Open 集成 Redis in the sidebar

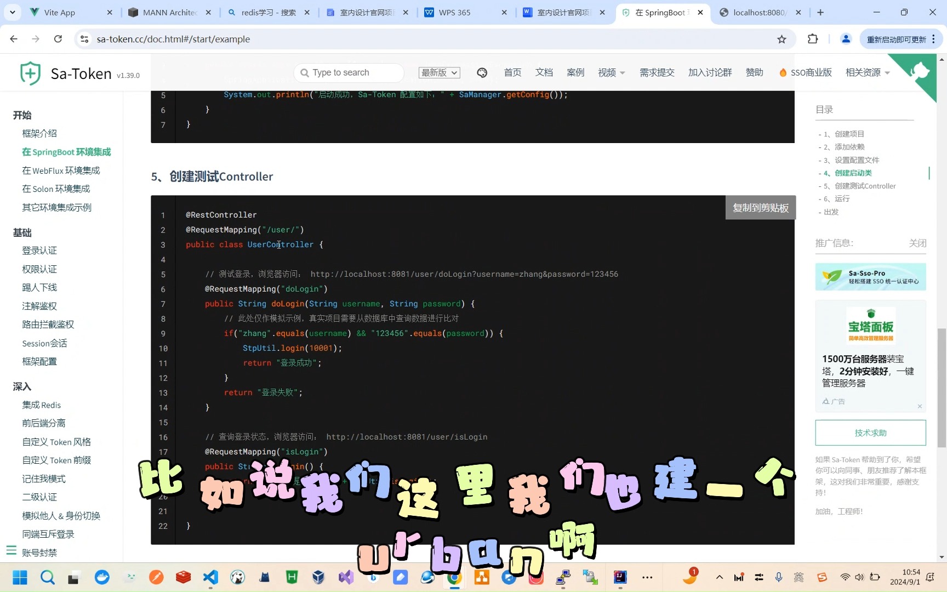(42, 405)
